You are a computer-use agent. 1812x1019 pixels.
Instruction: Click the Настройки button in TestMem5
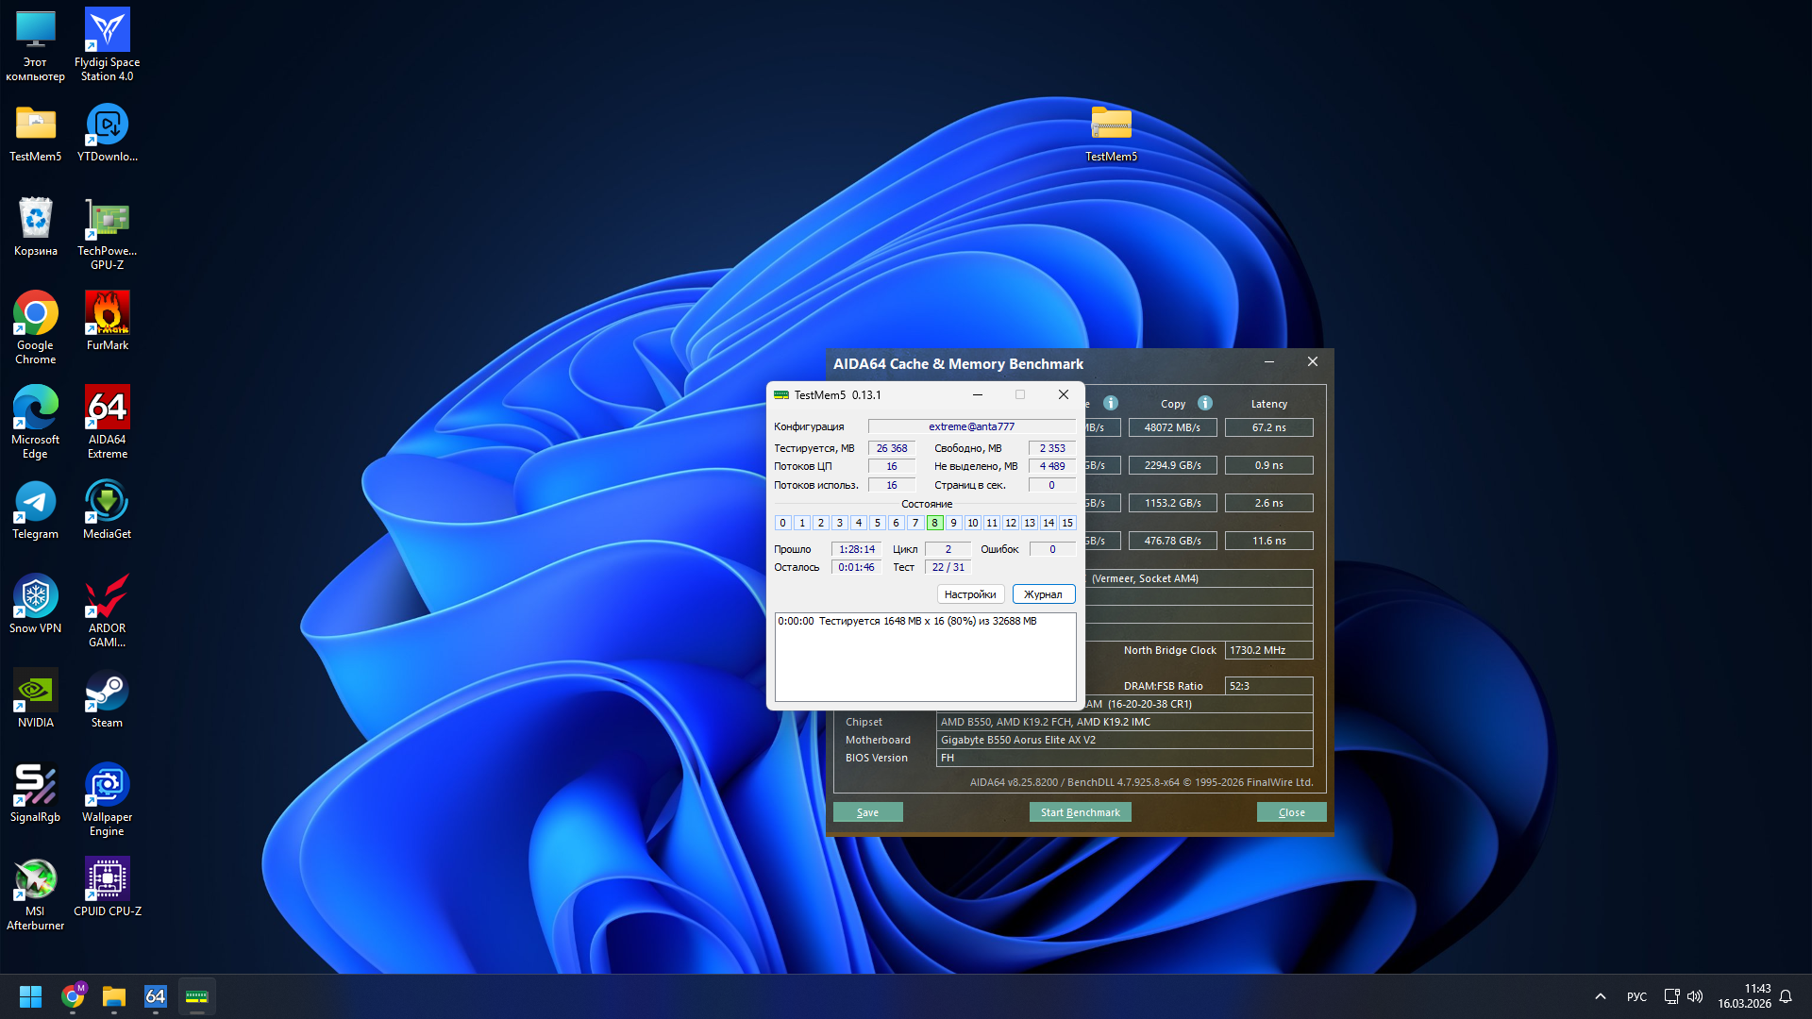pos(970,594)
